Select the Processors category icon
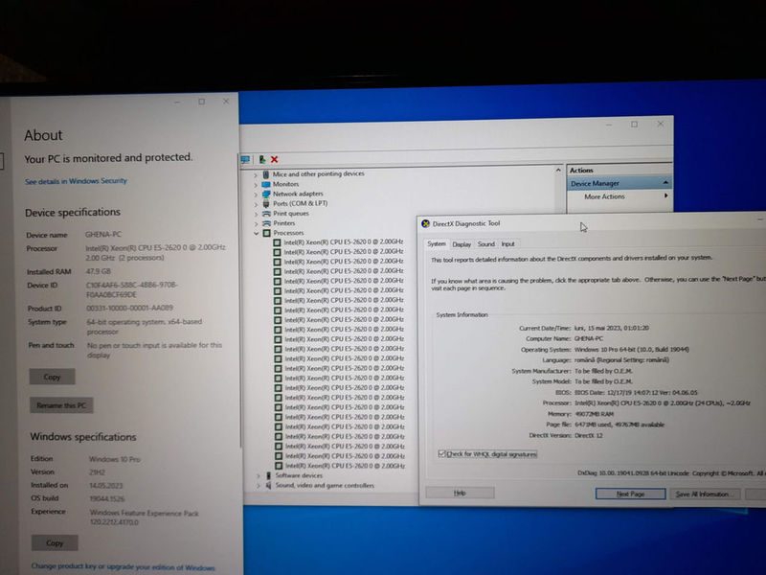The image size is (766, 575). (x=267, y=233)
